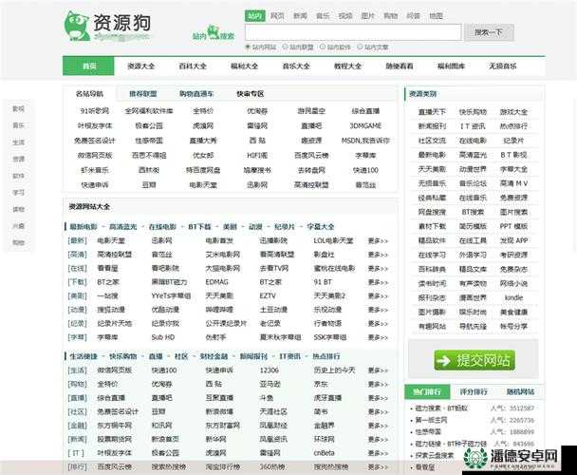Screen dimensions: 577x475
Task: Jump to 学习 in left sidebar
Action: (x=18, y=193)
